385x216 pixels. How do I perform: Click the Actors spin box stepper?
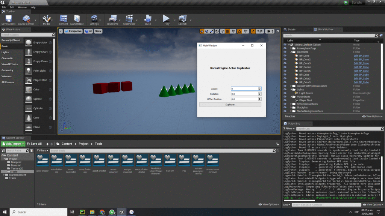point(259,88)
